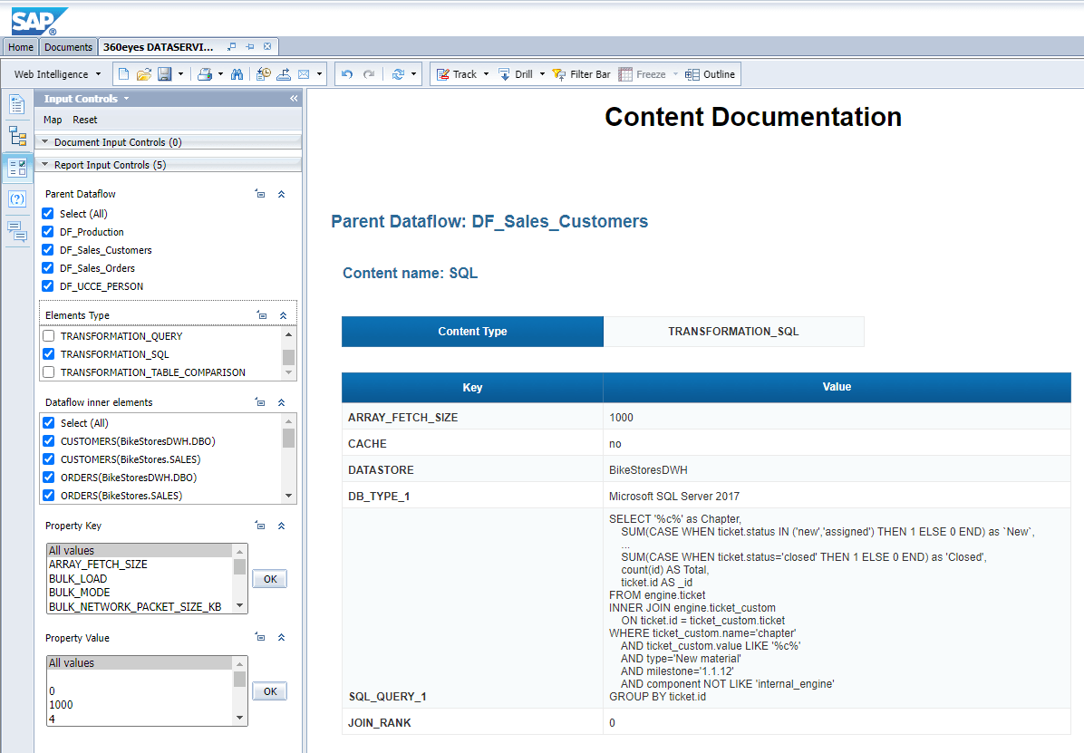
Task: Collapse the Report Input Controls section
Action: 44,164
